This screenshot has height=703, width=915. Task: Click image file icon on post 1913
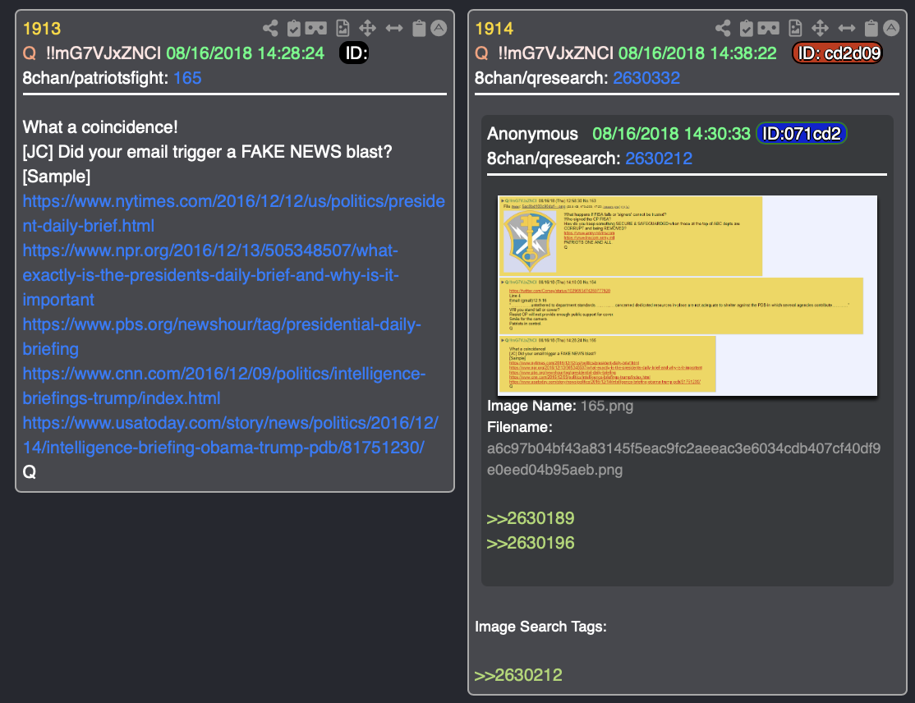pos(343,28)
